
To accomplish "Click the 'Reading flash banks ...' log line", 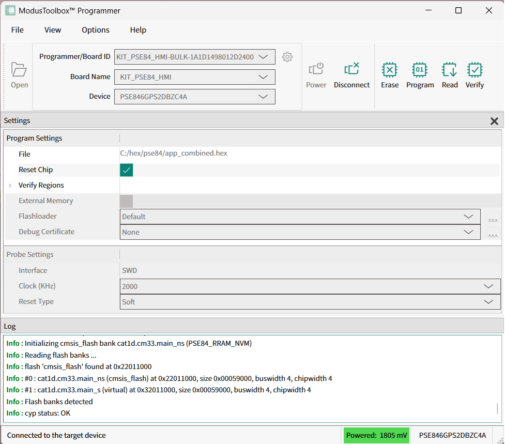I will click(x=51, y=355).
